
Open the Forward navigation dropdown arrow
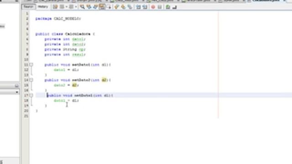[76, 7]
